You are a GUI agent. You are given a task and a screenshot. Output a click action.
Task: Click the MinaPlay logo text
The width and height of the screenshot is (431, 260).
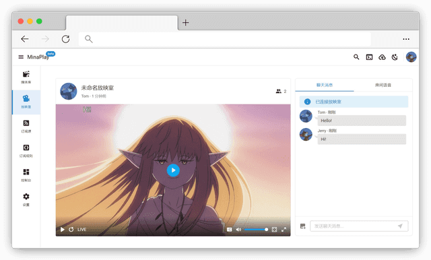[38, 57]
